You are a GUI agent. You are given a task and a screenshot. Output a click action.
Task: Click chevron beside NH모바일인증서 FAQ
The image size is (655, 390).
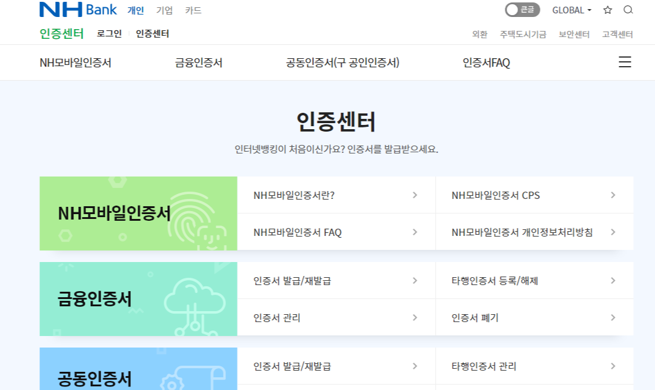[415, 232]
